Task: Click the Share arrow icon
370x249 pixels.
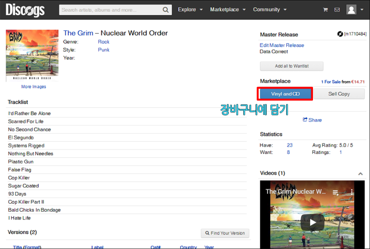Action: pos(305,119)
